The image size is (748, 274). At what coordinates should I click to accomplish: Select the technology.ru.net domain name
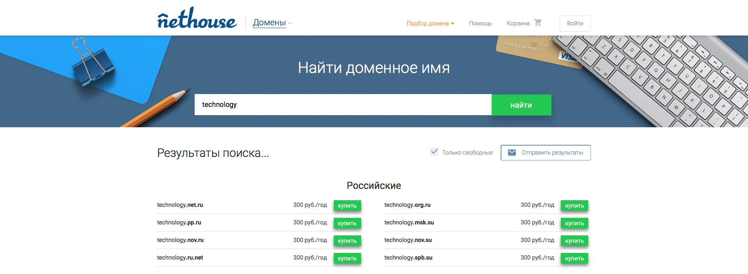point(180,258)
